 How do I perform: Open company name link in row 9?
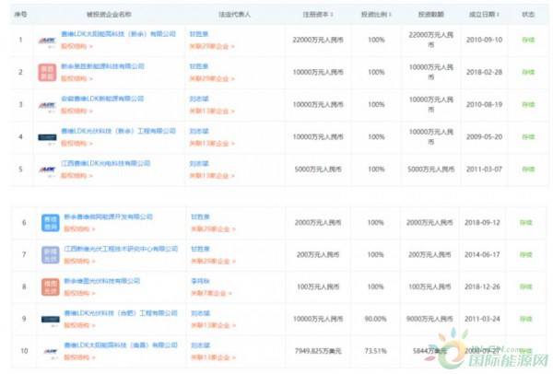click(x=121, y=313)
